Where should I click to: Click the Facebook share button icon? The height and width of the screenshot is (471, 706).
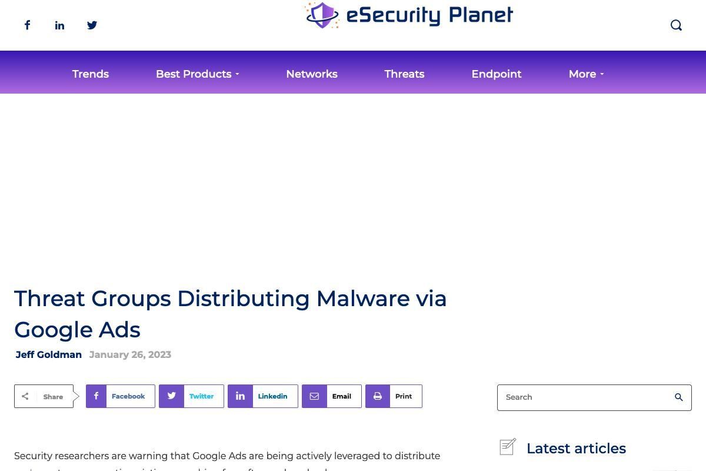(96, 396)
